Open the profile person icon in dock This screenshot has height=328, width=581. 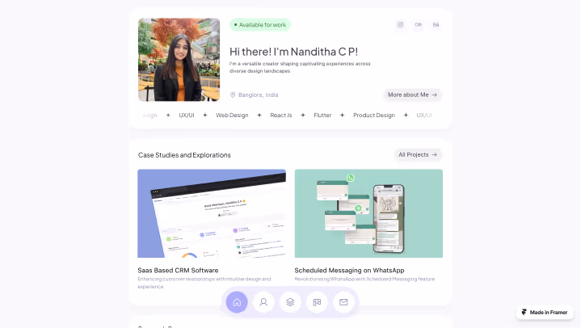(x=263, y=302)
